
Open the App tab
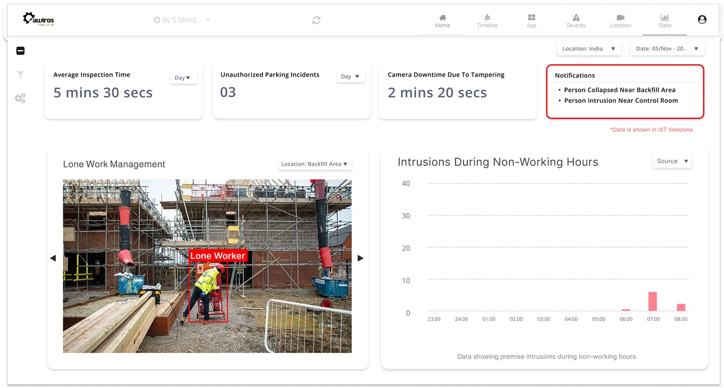pos(531,21)
